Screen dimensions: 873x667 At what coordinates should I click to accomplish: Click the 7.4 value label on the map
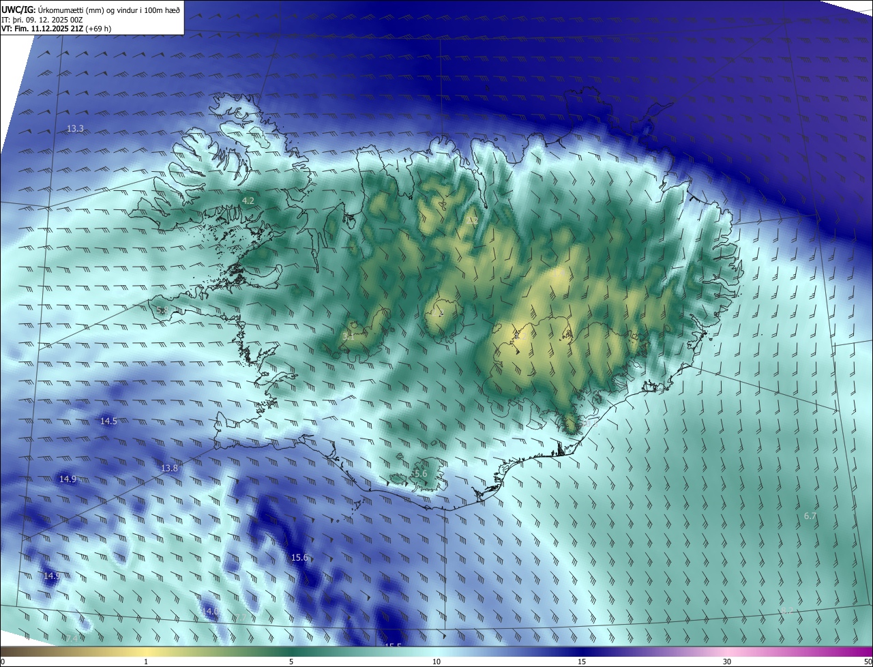click(x=71, y=639)
